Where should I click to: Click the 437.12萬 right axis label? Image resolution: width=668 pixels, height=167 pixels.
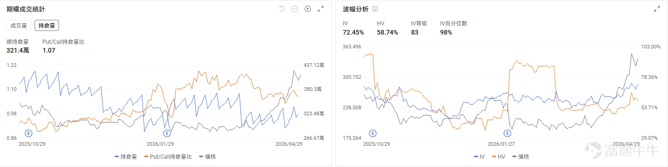click(x=314, y=65)
